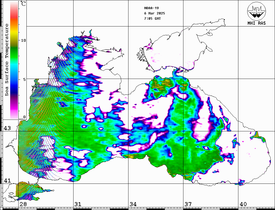Click the "10" tick on the temperature scale
This screenshot has height=210, width=275.
23,40
